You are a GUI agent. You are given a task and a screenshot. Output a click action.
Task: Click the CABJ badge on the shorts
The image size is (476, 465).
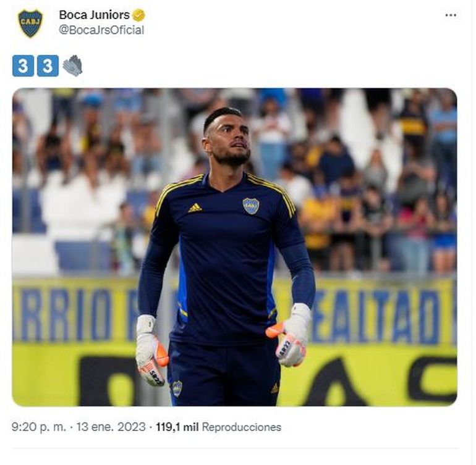(x=177, y=388)
